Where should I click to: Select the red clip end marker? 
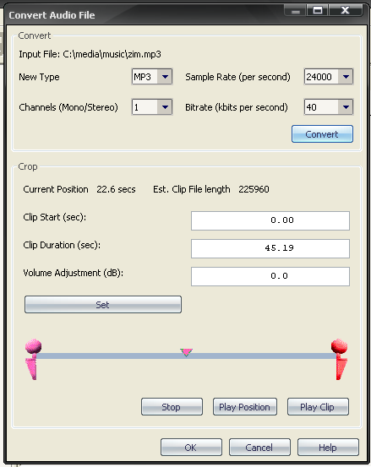(340, 359)
